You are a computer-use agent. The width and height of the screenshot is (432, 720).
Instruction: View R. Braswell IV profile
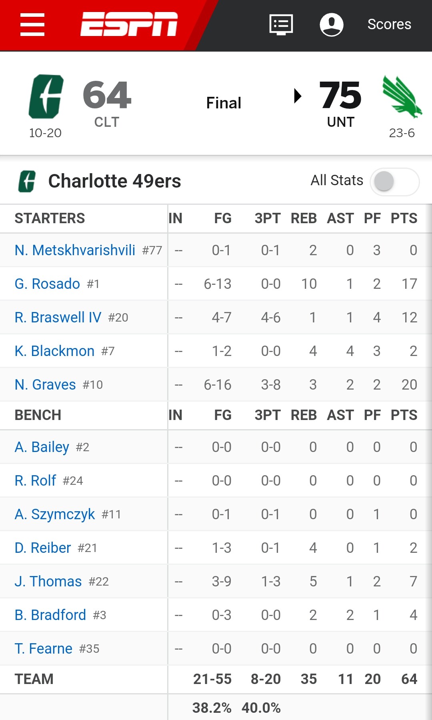[58, 317]
